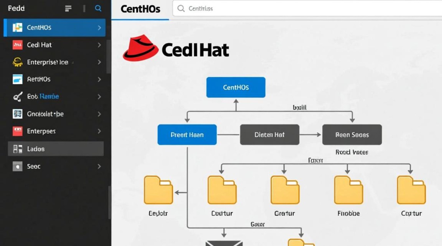
Task: Click the blue CentHOs diagram node
Action: (236, 87)
